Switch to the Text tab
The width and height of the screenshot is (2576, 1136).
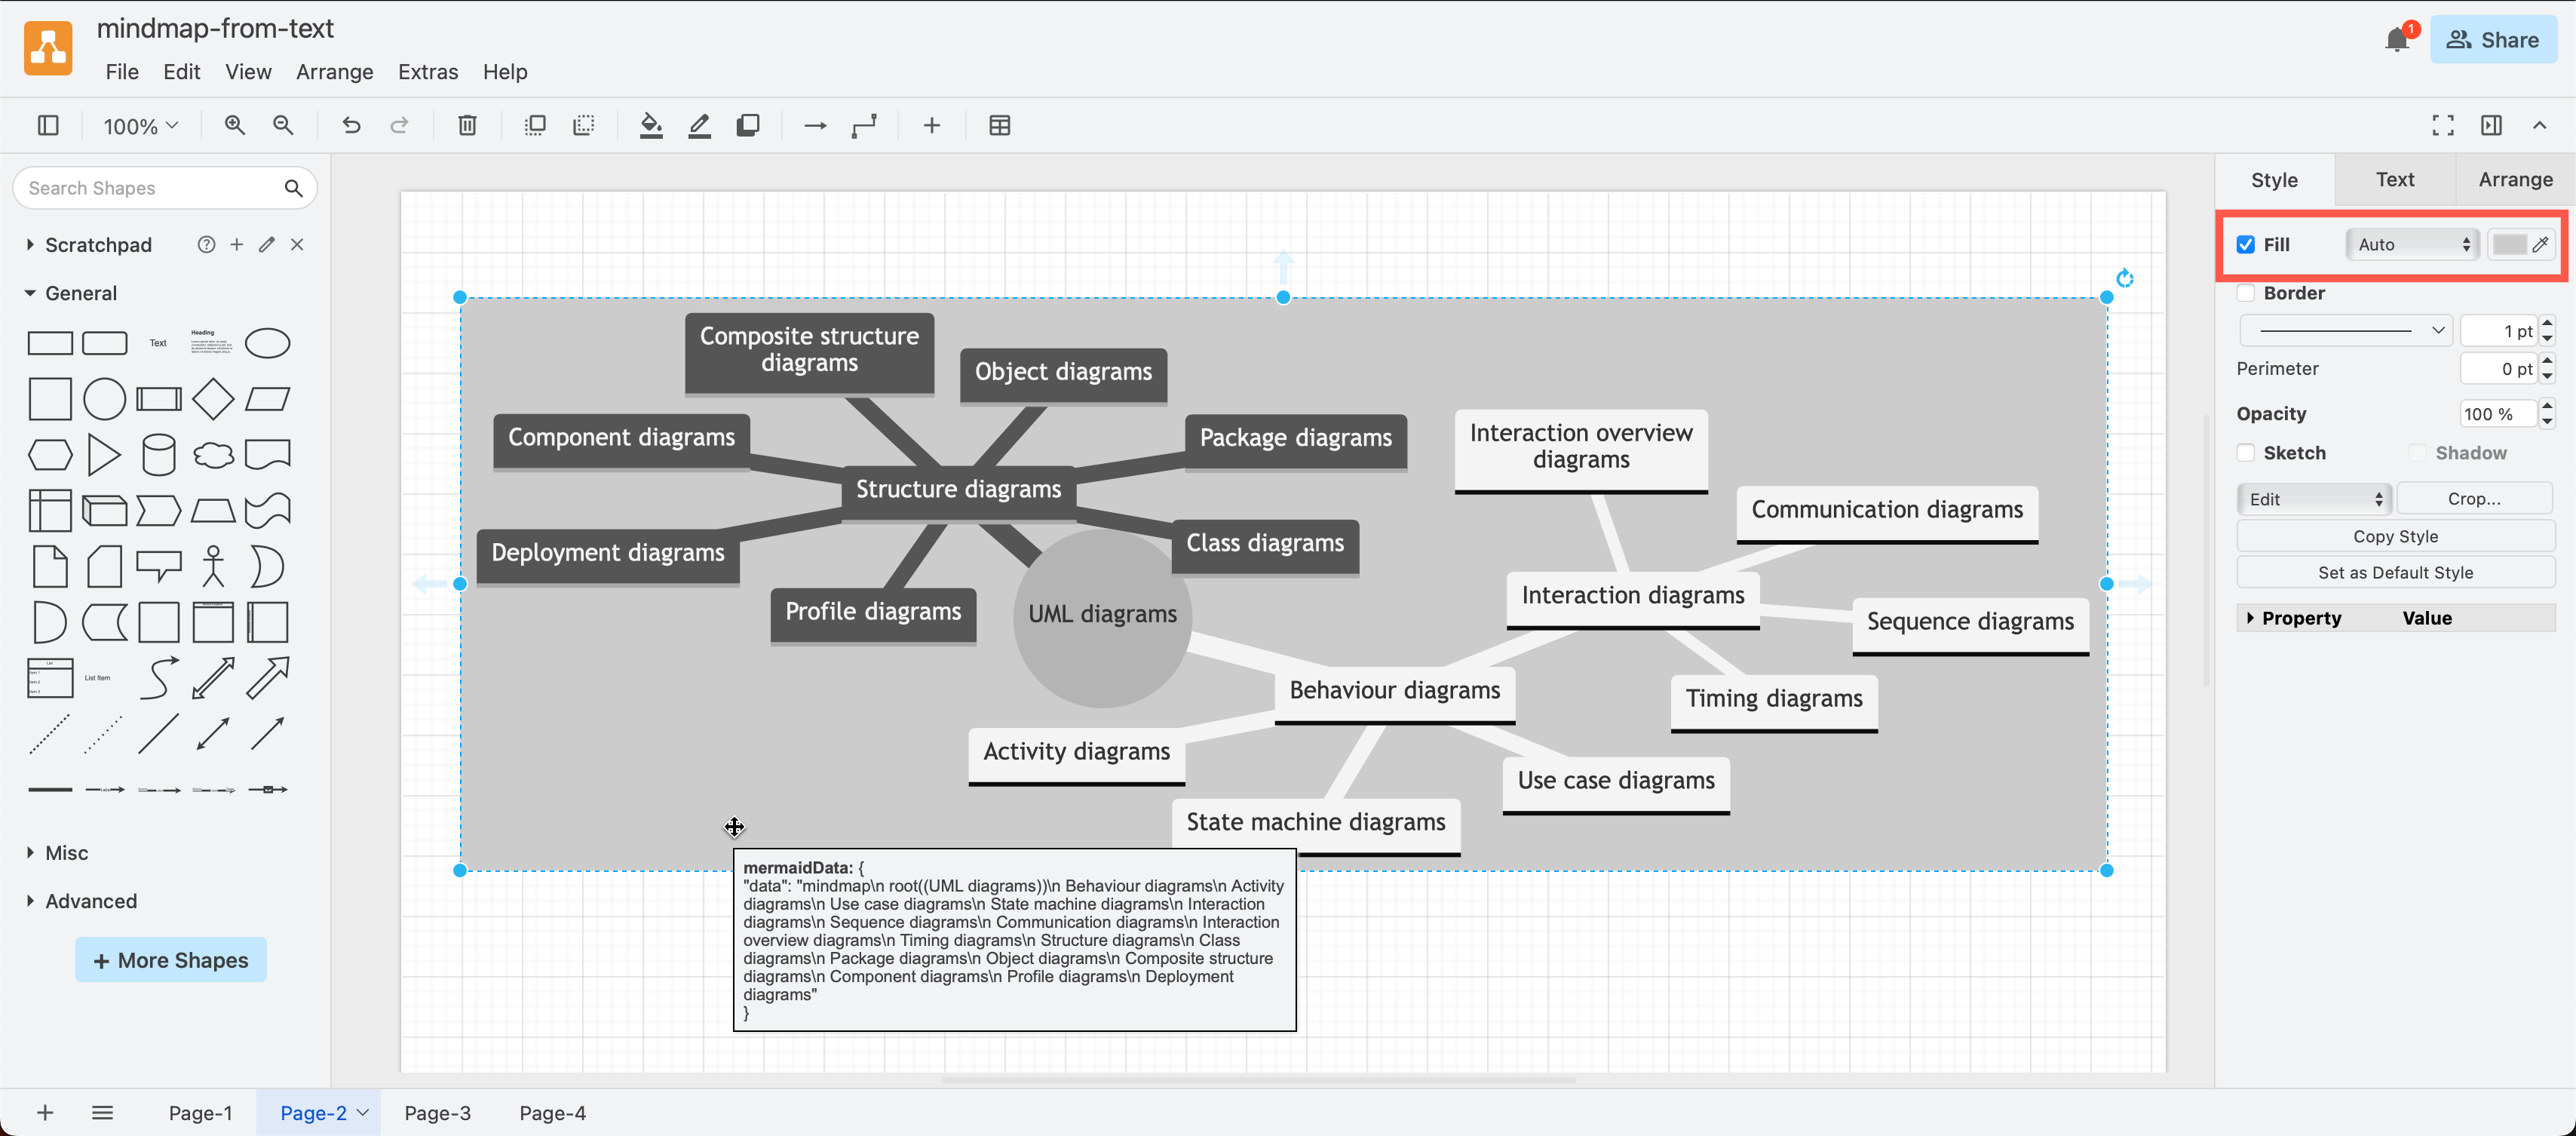pyautogui.click(x=2394, y=180)
